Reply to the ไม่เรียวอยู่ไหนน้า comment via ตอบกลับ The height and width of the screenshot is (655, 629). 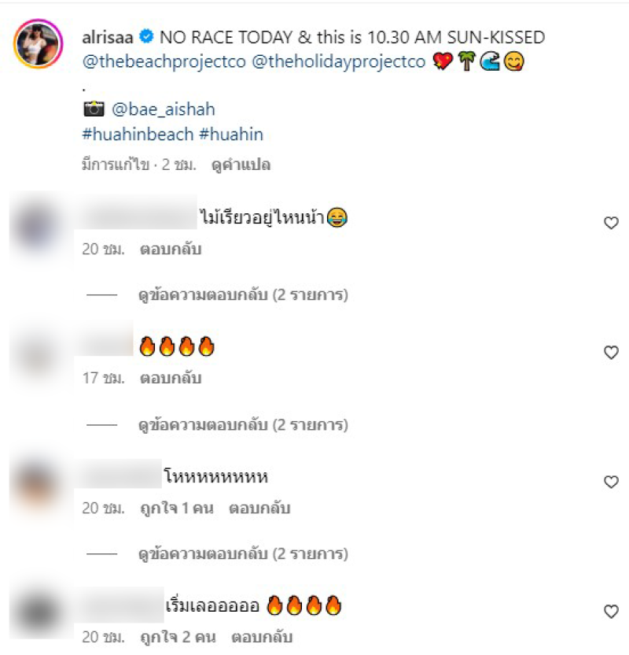click(x=171, y=249)
